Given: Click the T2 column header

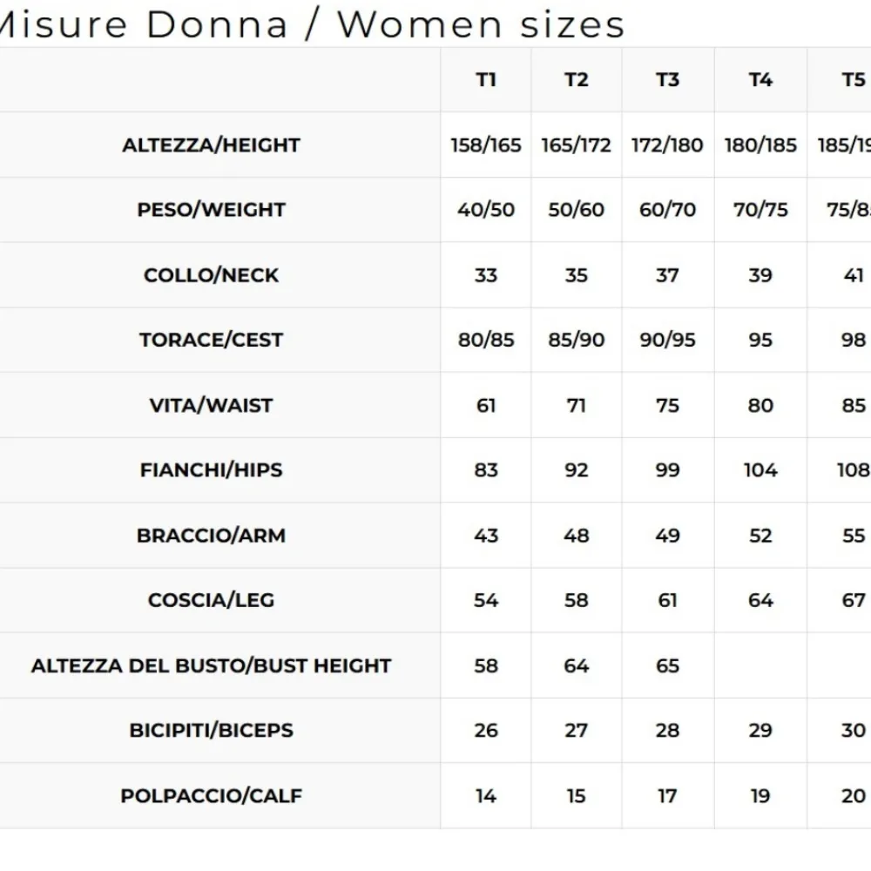Looking at the screenshot, I should point(577,80).
